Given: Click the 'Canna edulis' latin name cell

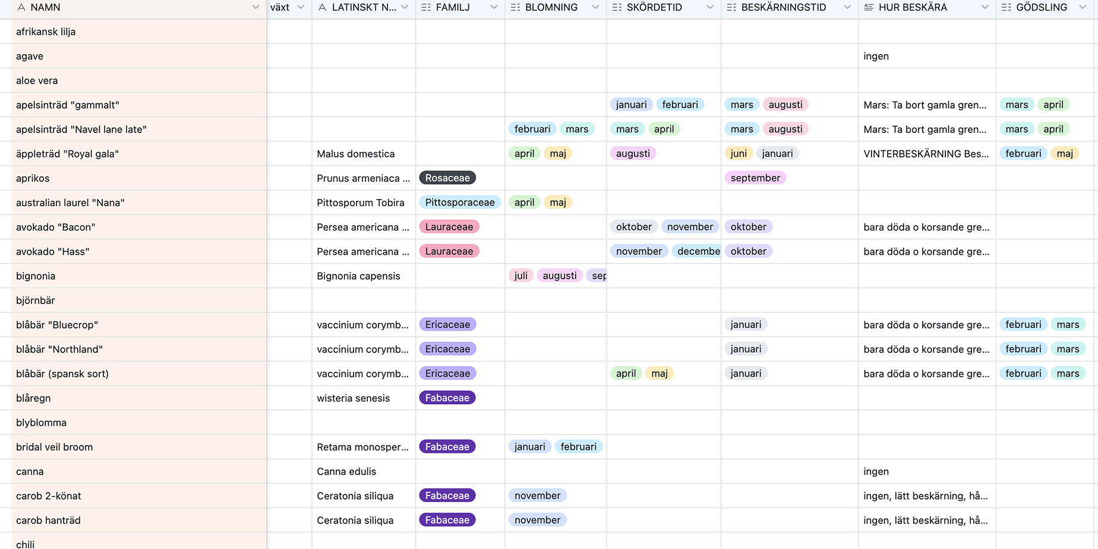Looking at the screenshot, I should [x=364, y=471].
